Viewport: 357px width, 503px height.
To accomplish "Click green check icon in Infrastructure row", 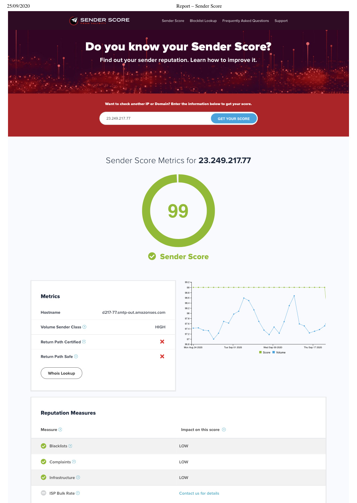I will [43, 477].
